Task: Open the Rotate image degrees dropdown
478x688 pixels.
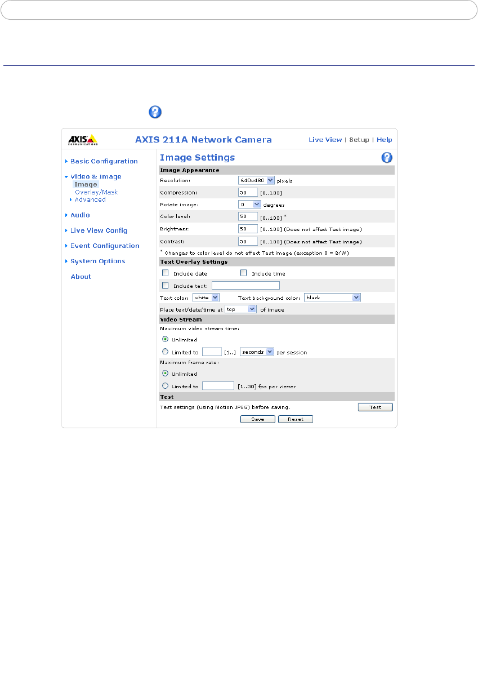Action: click(250, 205)
